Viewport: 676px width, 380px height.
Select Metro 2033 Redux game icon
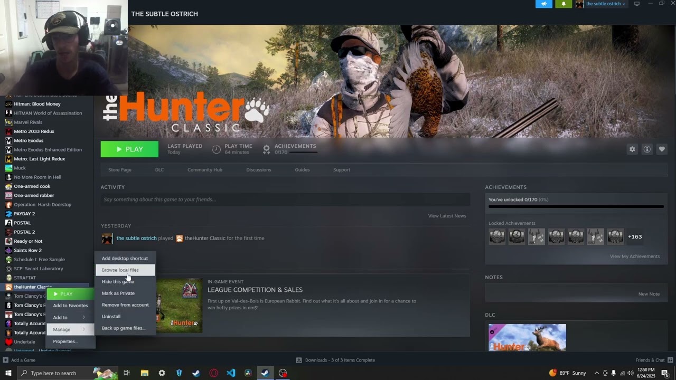coord(8,131)
